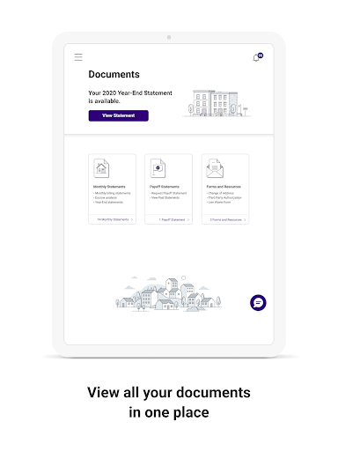The height and width of the screenshot is (451, 338).
Task: Select the Payoff Statements card title
Action: tap(165, 187)
